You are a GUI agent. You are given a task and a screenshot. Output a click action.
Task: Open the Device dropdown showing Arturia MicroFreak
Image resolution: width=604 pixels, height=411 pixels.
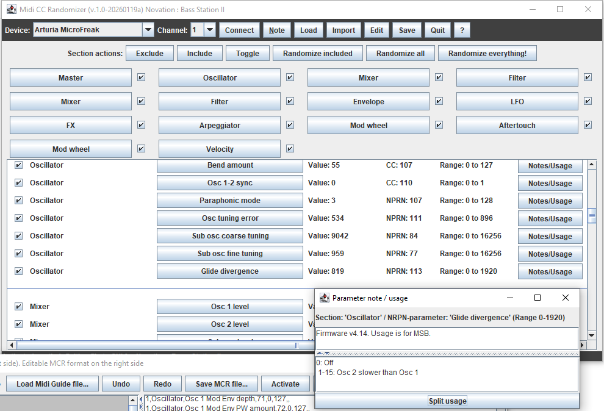[x=148, y=30]
